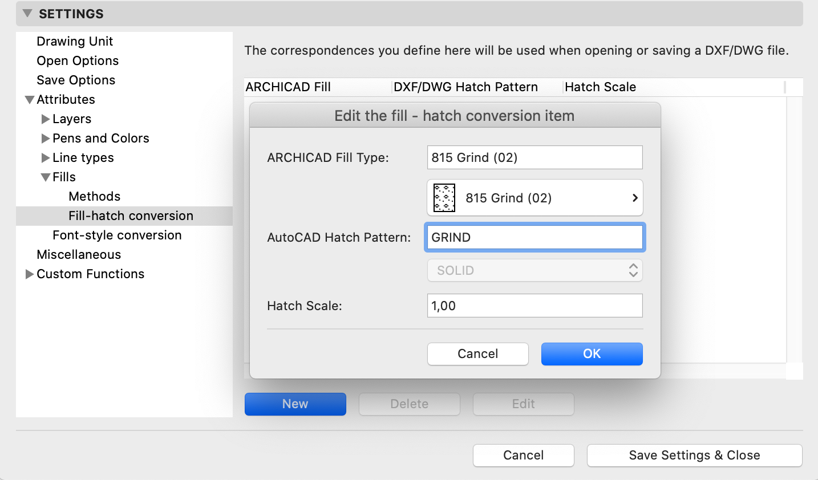This screenshot has height=480, width=818.
Task: Open the SOLID hatch pattern dropdown
Action: pyautogui.click(x=535, y=270)
